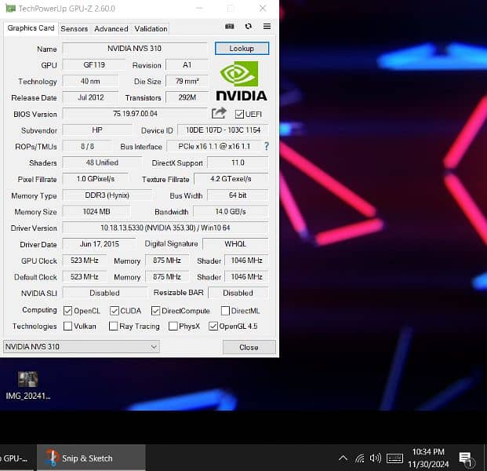Open the notification center icon
487x471 pixels.
pyautogui.click(x=465, y=458)
